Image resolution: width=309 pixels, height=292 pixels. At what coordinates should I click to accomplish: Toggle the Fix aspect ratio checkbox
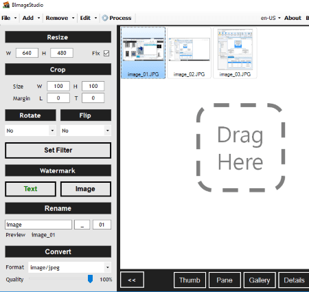[x=106, y=54]
